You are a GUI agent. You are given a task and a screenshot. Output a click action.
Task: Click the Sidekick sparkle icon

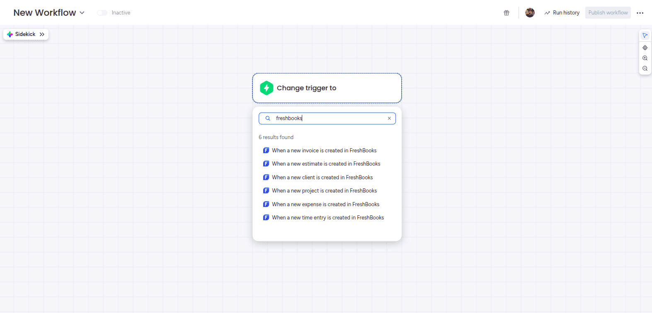point(10,34)
